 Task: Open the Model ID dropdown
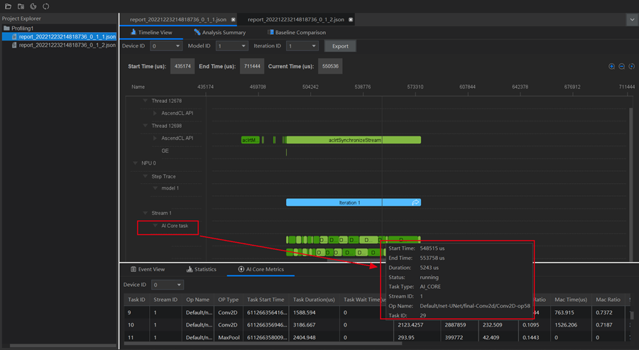click(x=231, y=46)
